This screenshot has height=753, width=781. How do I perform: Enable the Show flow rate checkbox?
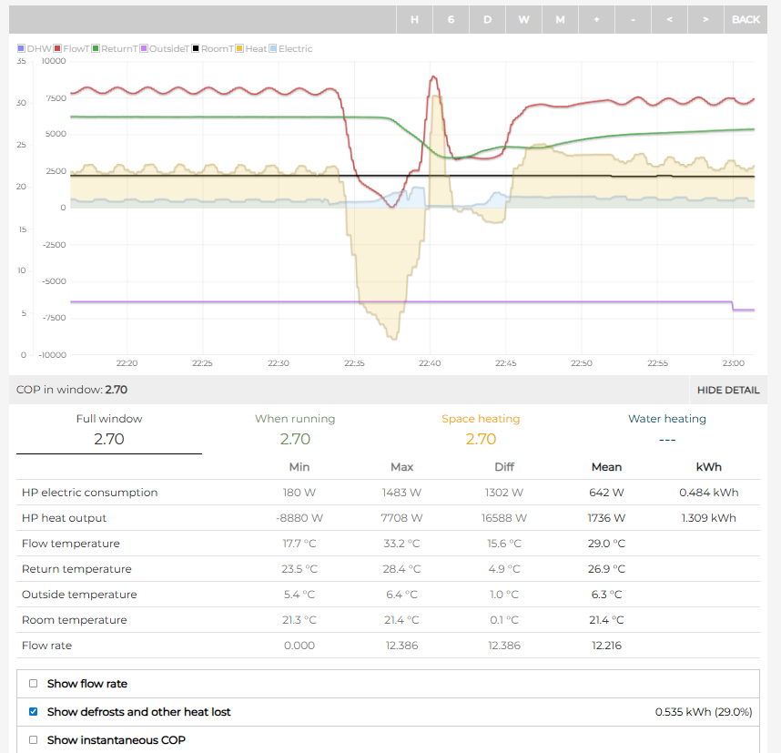[34, 684]
